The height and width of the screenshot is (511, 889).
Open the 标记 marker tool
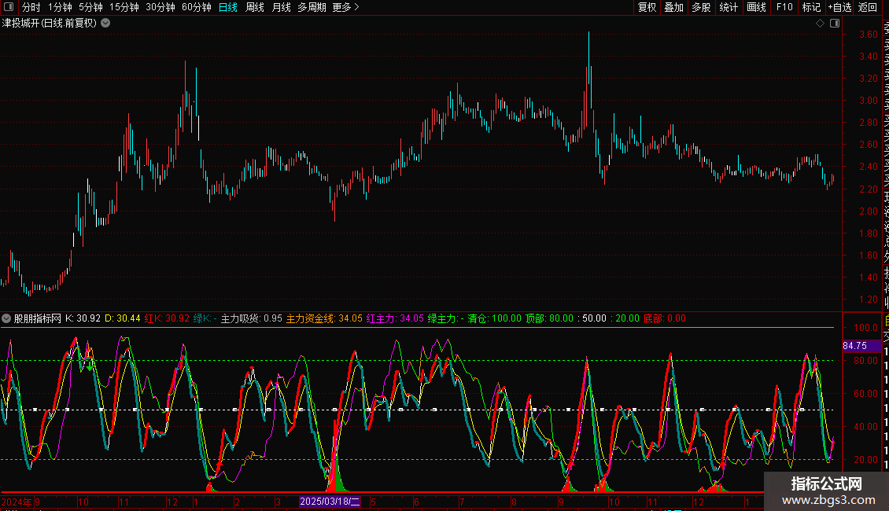point(811,7)
